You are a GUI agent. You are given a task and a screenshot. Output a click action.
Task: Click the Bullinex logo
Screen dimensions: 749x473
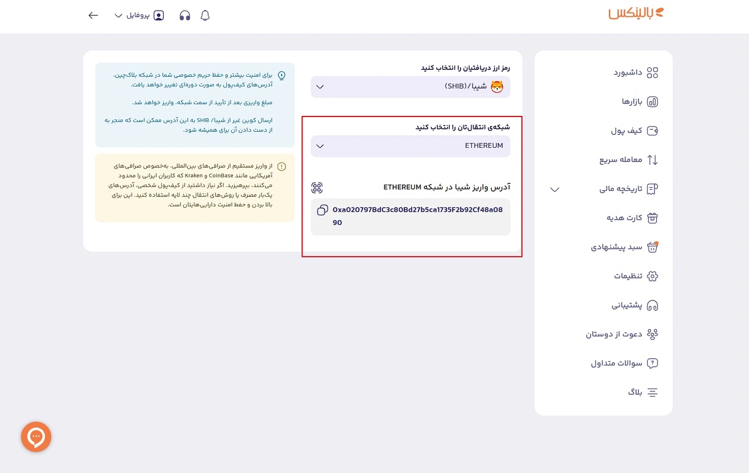coord(637,13)
